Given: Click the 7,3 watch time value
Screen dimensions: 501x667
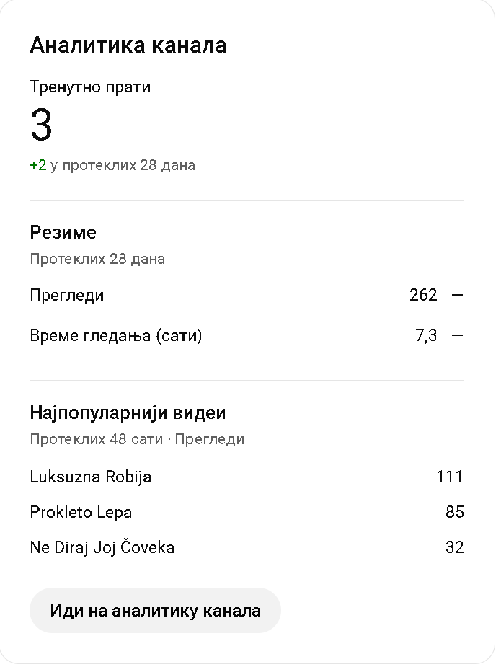Looking at the screenshot, I should click(x=426, y=335).
